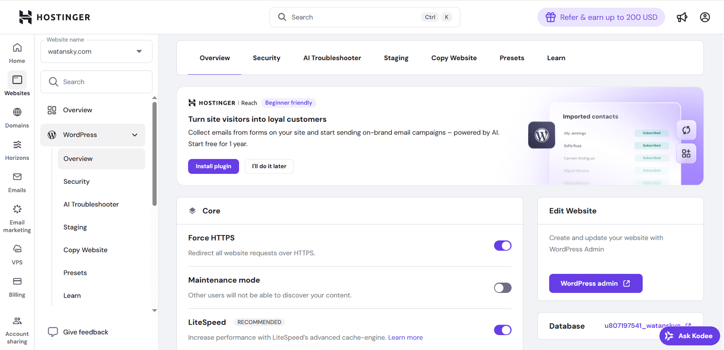Turn off the LiteSpeed toggle
This screenshot has width=724, height=350.
click(503, 330)
